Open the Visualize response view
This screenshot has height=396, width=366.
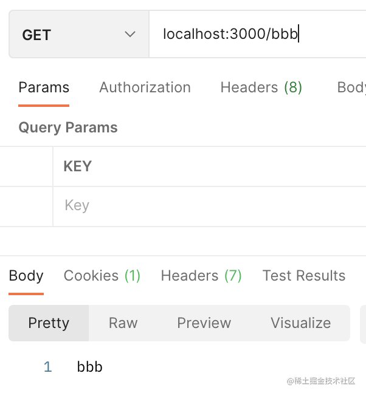coord(300,323)
